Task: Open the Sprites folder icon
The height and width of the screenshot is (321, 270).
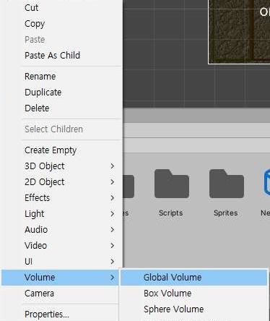Action: click(x=227, y=184)
